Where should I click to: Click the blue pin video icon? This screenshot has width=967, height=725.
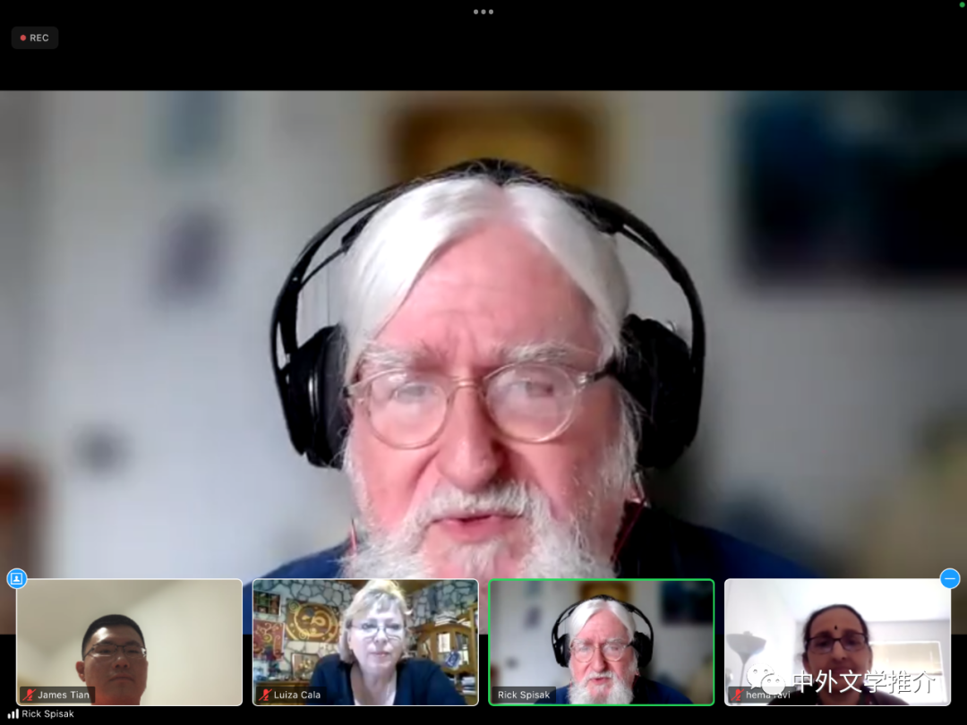tap(17, 578)
